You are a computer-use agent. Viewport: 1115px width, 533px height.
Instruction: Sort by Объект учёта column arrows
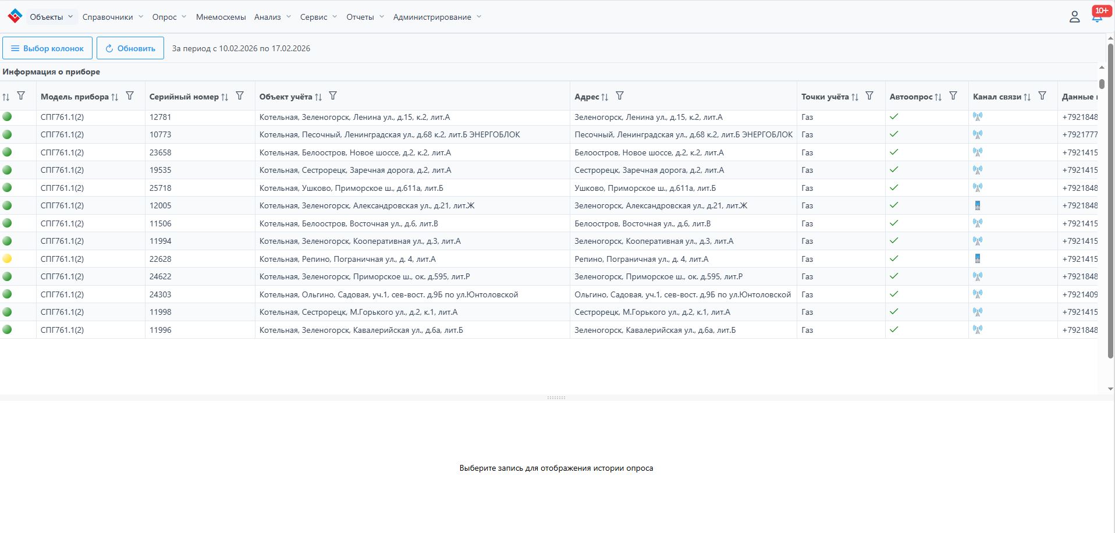coord(318,97)
